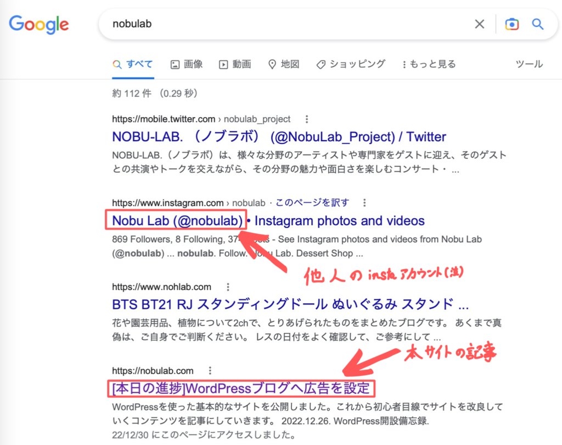Open Google Lens image search camera icon
The height and width of the screenshot is (445, 562).
pyautogui.click(x=512, y=24)
